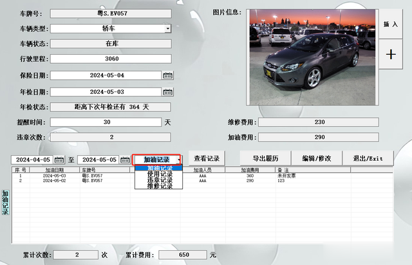412x265 pixels.
Task: Click the cumulative cost field showing 650
Action: click(183, 255)
